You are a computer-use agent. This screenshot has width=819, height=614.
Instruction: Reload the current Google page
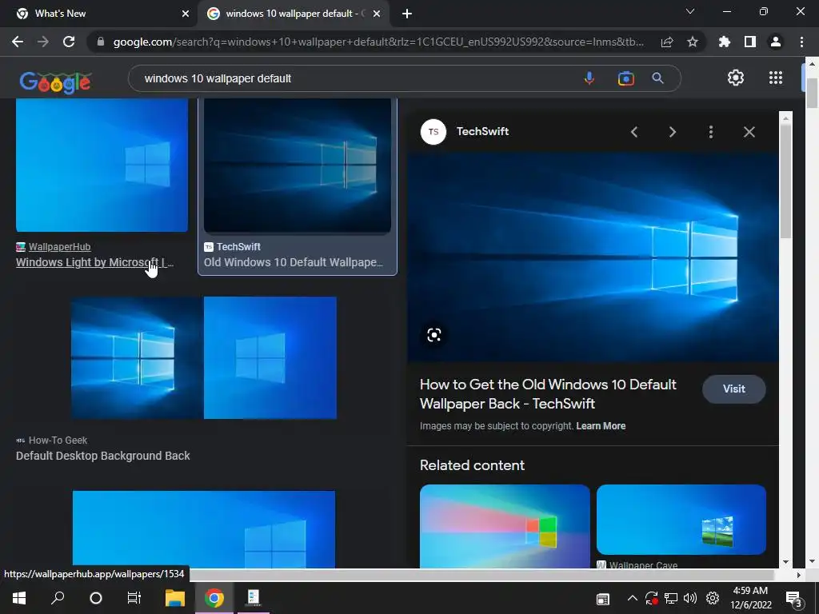pyautogui.click(x=69, y=42)
